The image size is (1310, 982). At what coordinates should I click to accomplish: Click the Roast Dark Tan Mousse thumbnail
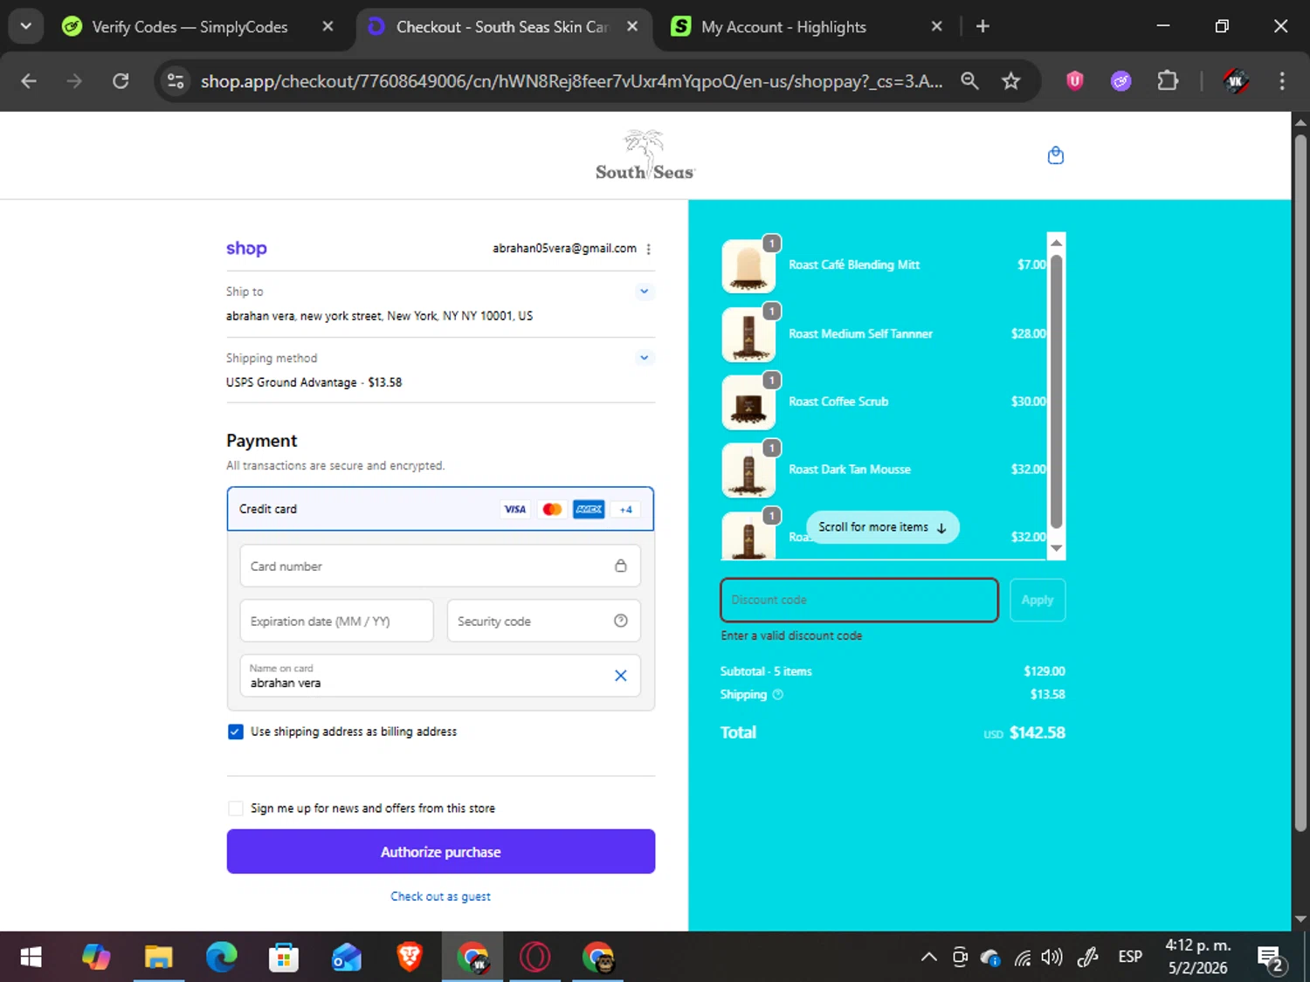point(748,470)
